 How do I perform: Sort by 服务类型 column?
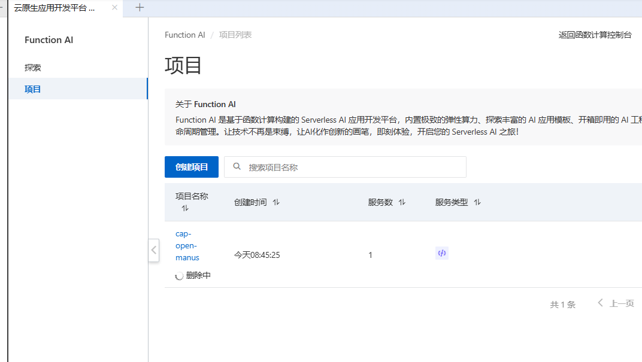(x=477, y=202)
